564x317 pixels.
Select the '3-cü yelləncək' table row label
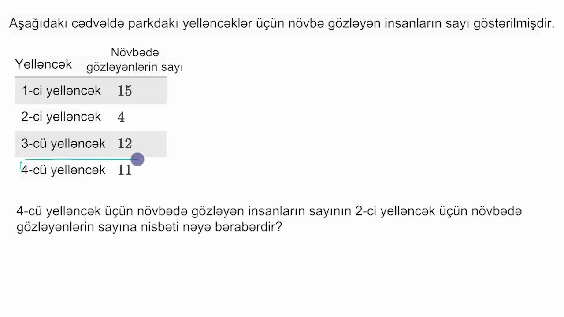click(x=63, y=144)
